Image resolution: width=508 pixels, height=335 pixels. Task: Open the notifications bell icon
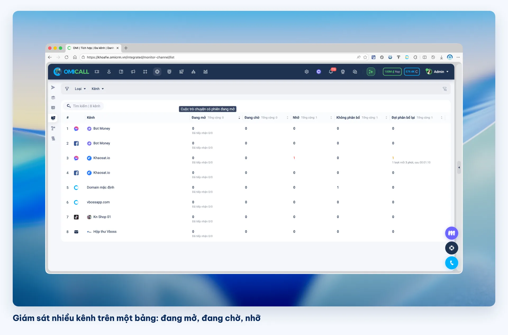[x=331, y=72]
